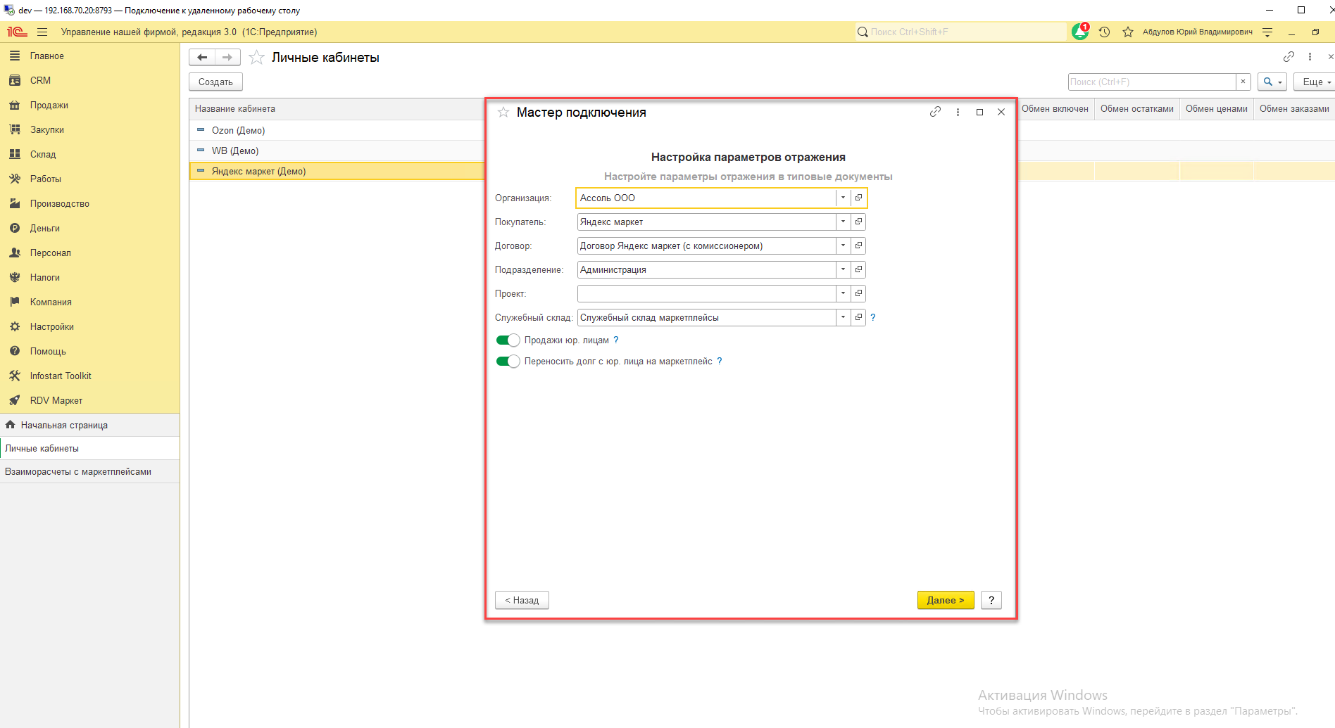
Task: Click the < Назад button
Action: pyautogui.click(x=522, y=600)
